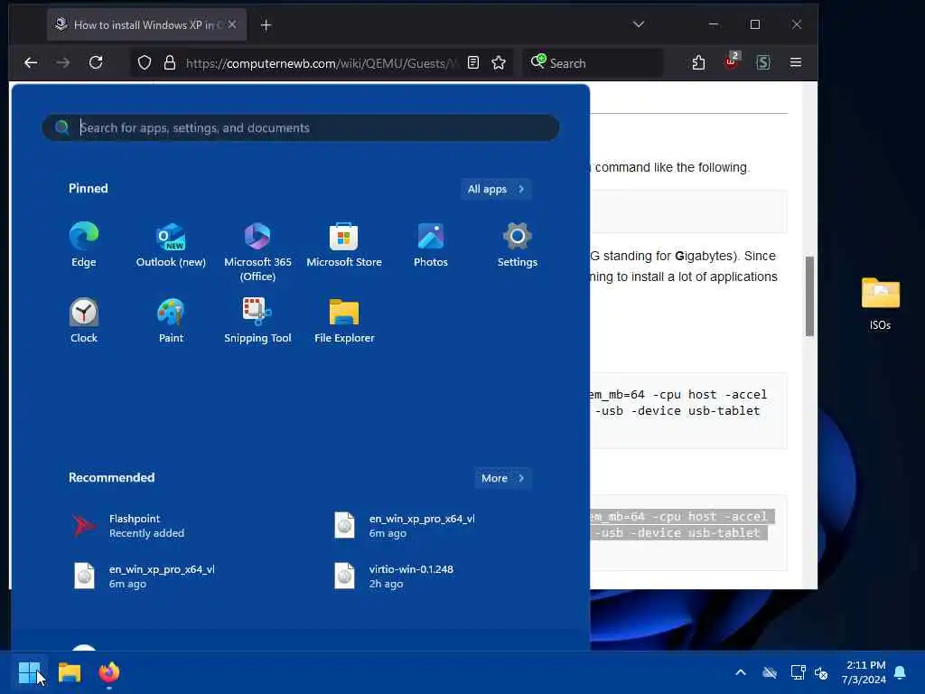Launch the Paint app
The height and width of the screenshot is (694, 925).
point(171,321)
